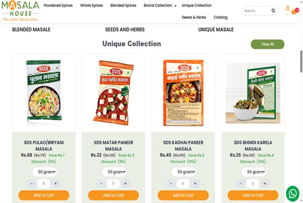Screen dimensions: 303x203
Task: Click View All button
Action: coord(267,44)
